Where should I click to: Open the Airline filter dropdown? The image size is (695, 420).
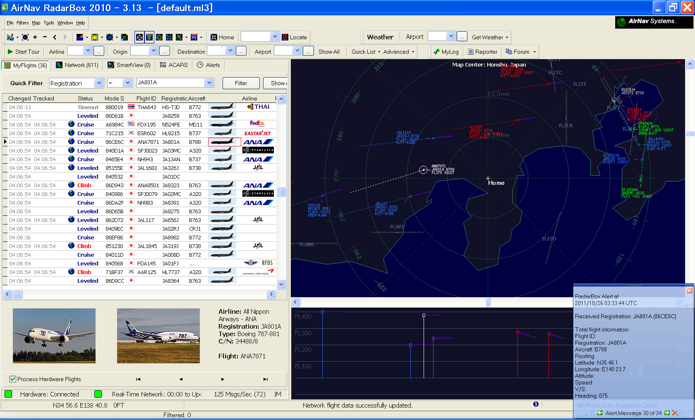click(88, 50)
